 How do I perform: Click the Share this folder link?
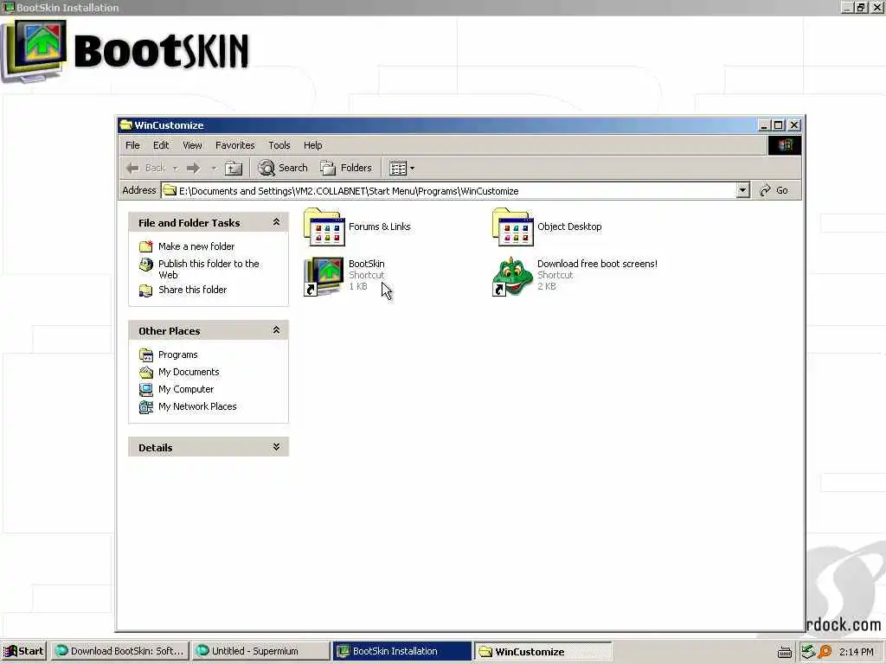coord(193,290)
